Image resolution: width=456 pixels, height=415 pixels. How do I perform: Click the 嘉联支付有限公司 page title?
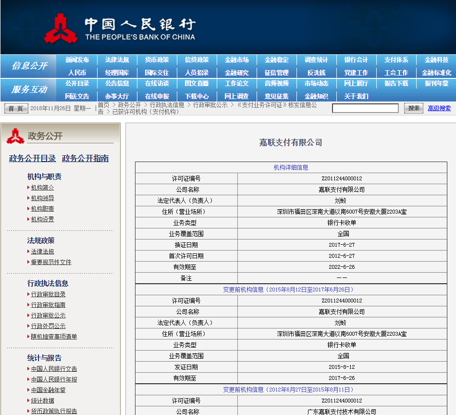pos(291,143)
